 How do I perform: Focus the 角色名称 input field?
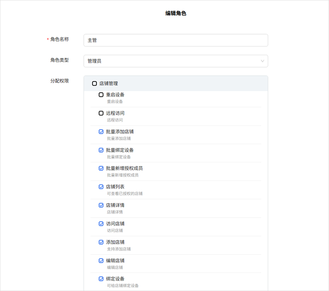click(176, 40)
